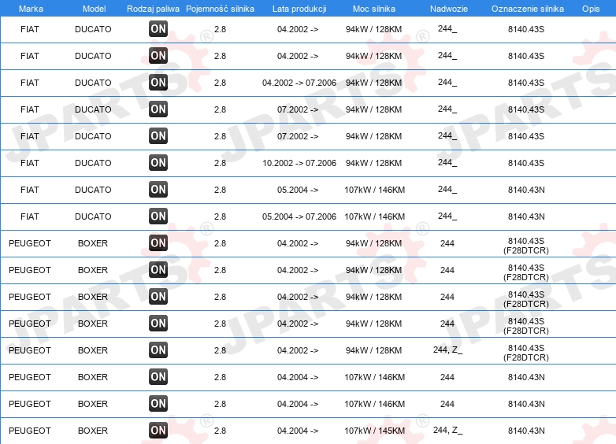Click '244, Z_' in the 107kW / 145KM row
This screenshot has width=616, height=444.
447,431
